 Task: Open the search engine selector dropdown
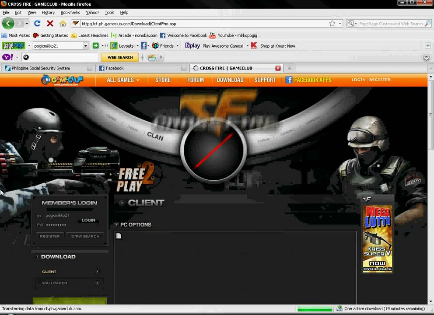(x=356, y=24)
